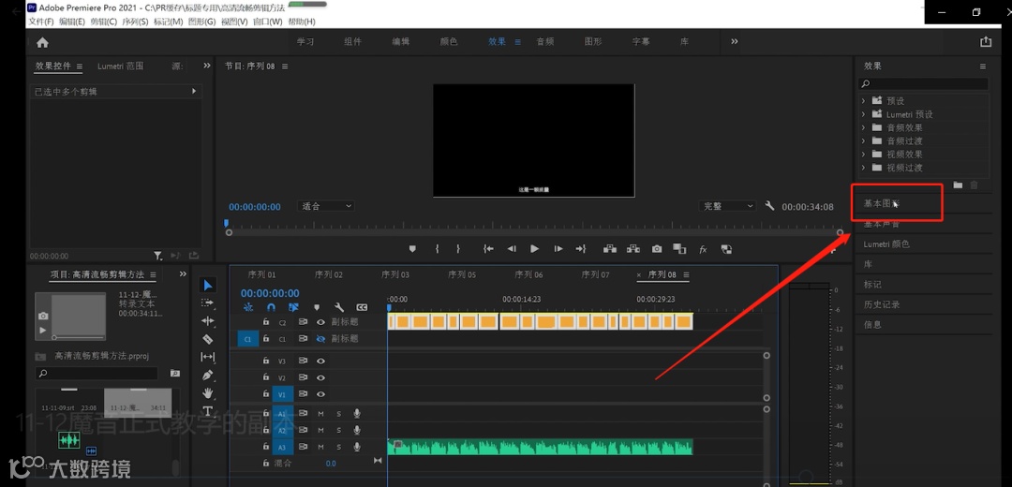This screenshot has width=1012, height=487.
Task: Click Mark In bracket button
Action: coord(437,249)
